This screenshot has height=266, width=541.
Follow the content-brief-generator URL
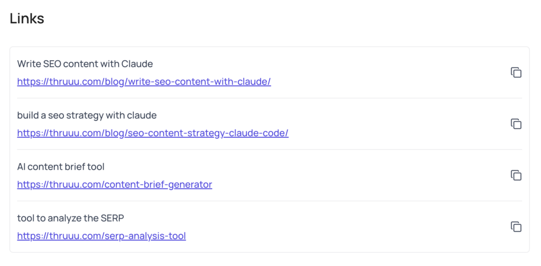(115, 184)
